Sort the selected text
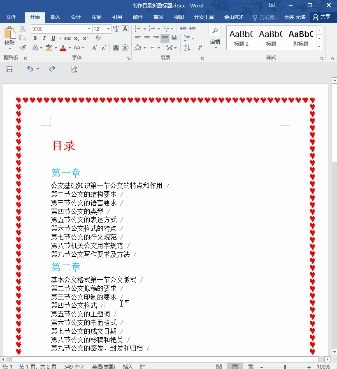The width and height of the screenshot is (337, 369). pyautogui.click(x=187, y=48)
